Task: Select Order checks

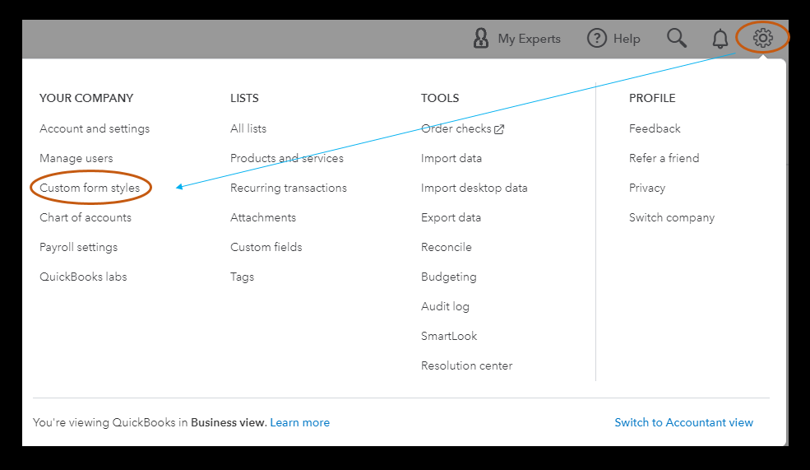Action: click(456, 128)
